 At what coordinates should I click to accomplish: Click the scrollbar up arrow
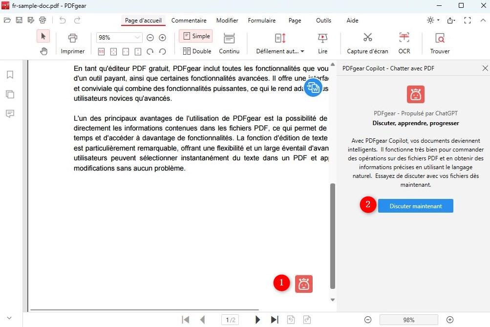[333, 65]
